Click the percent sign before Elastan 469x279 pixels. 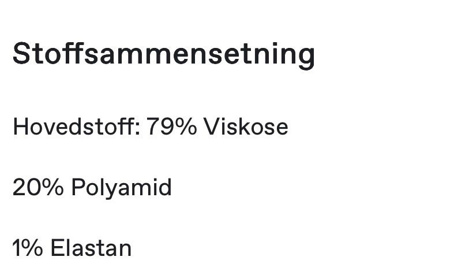tap(31, 248)
